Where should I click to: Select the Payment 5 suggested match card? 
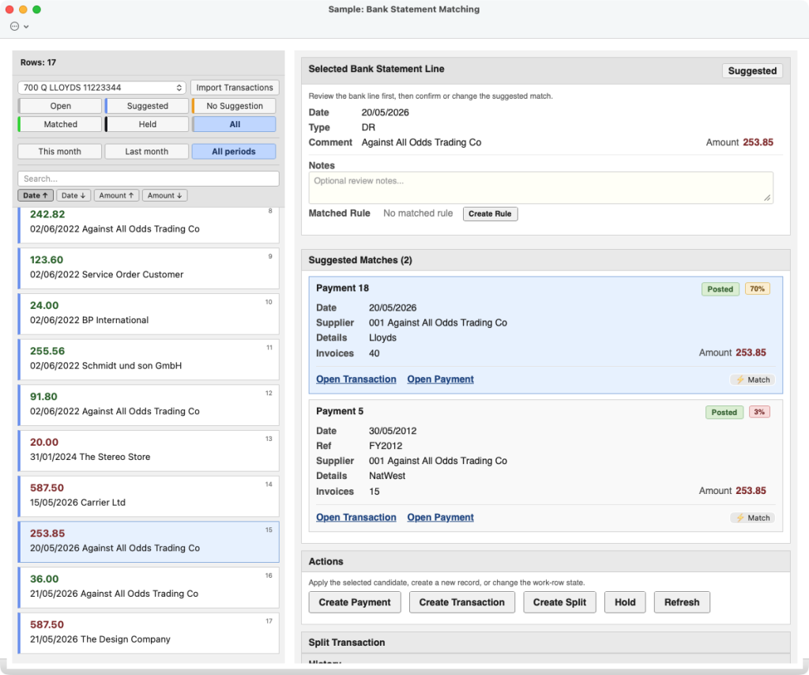[545, 466]
